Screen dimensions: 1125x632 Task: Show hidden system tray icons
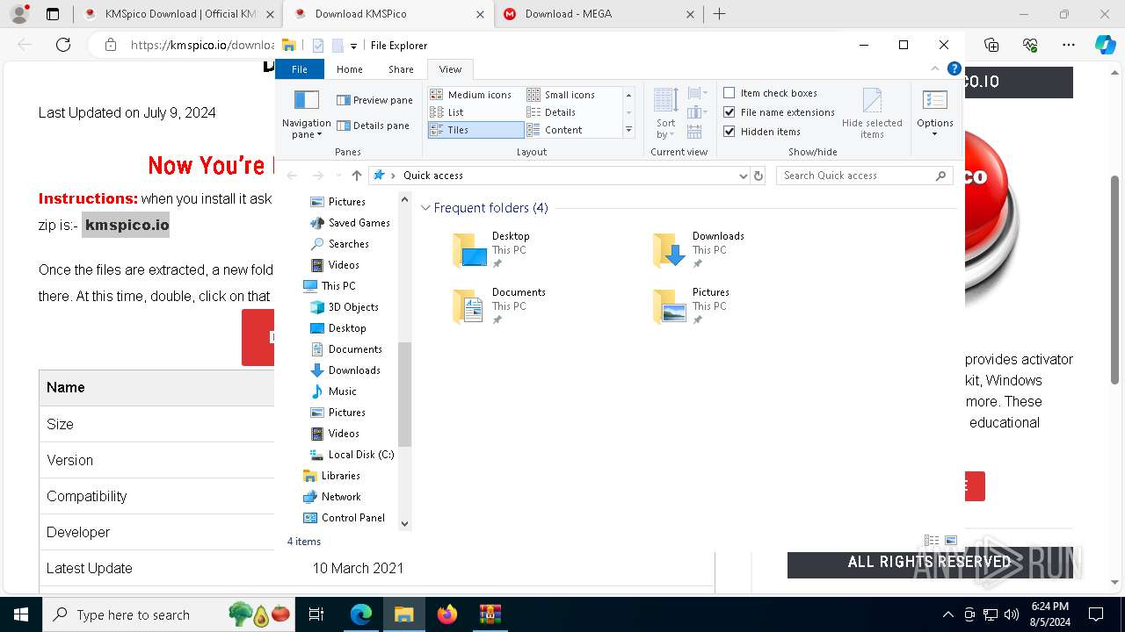(947, 614)
